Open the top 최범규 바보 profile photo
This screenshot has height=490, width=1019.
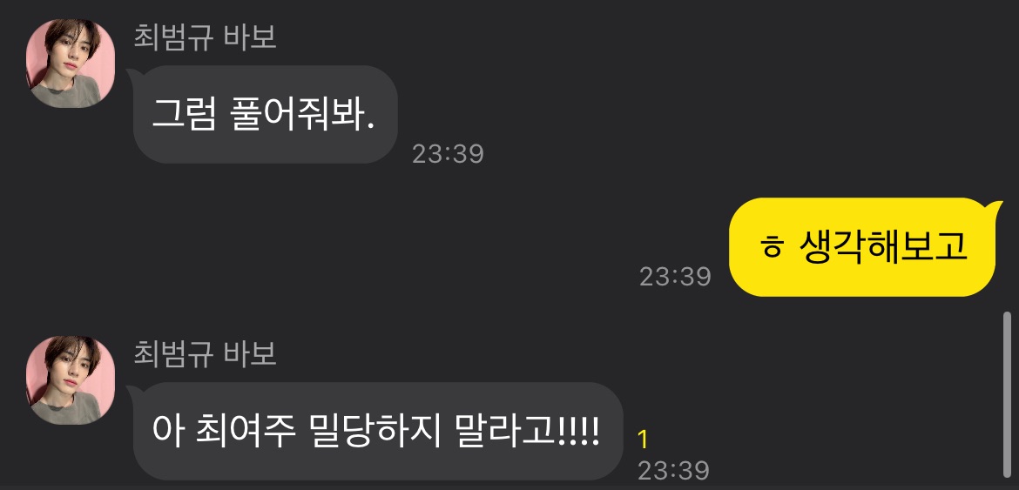pyautogui.click(x=71, y=63)
